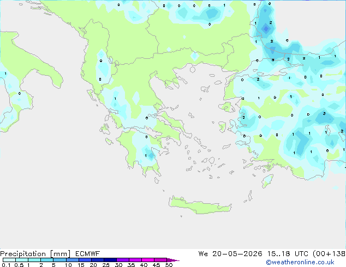Image resolution: width=346 pixels, height=267 pixels.
Task: Click legend value label '25'
Action: [x=106, y=265]
